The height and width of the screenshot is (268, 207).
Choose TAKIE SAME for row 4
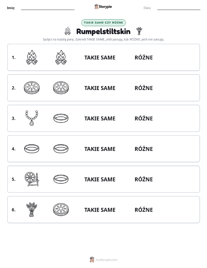(100, 149)
